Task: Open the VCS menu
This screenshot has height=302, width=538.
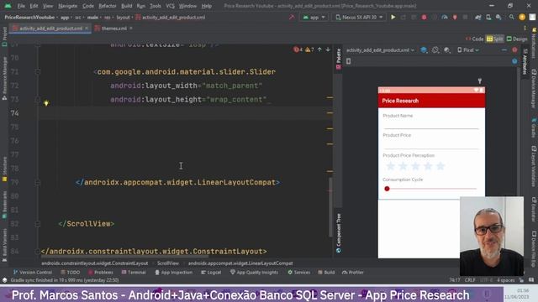Action: coord(170,6)
